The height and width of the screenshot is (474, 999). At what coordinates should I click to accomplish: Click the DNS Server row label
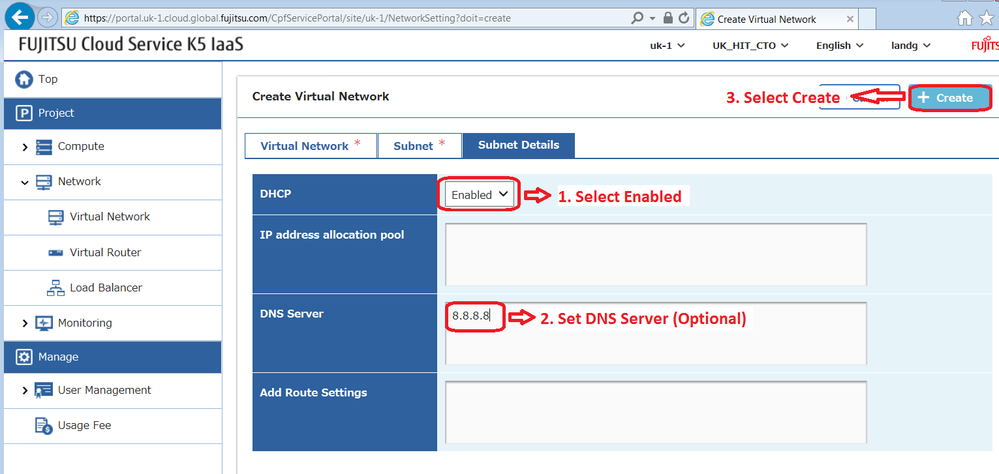[292, 314]
